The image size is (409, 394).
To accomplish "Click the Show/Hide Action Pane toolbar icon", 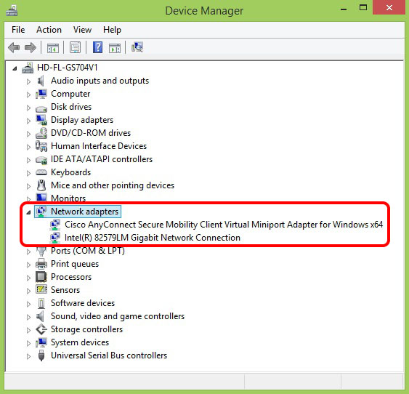I will tap(115, 48).
